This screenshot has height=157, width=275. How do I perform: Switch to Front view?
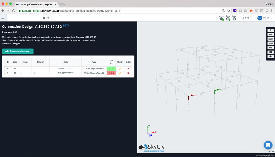(x=271, y=39)
